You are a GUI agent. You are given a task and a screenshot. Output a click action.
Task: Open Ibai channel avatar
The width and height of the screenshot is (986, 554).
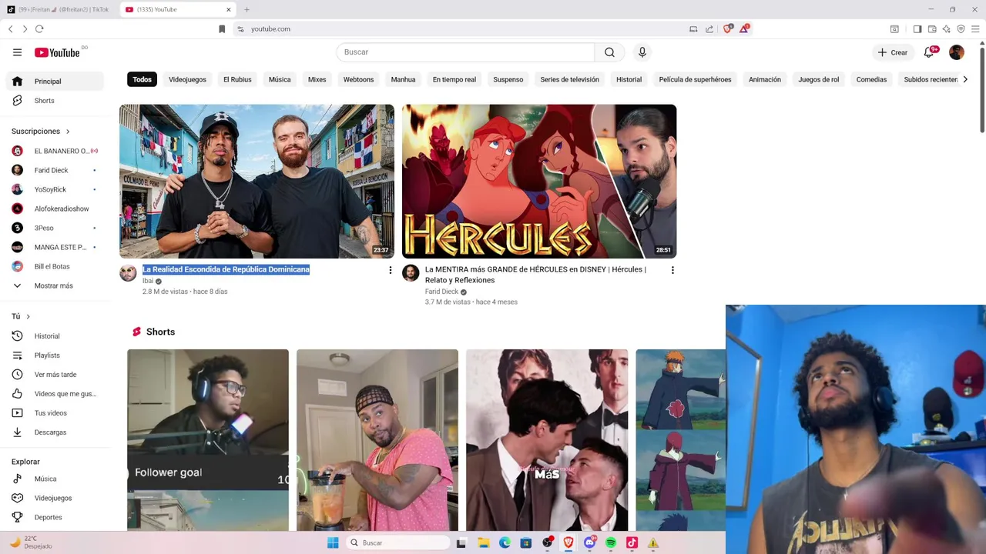[128, 273]
